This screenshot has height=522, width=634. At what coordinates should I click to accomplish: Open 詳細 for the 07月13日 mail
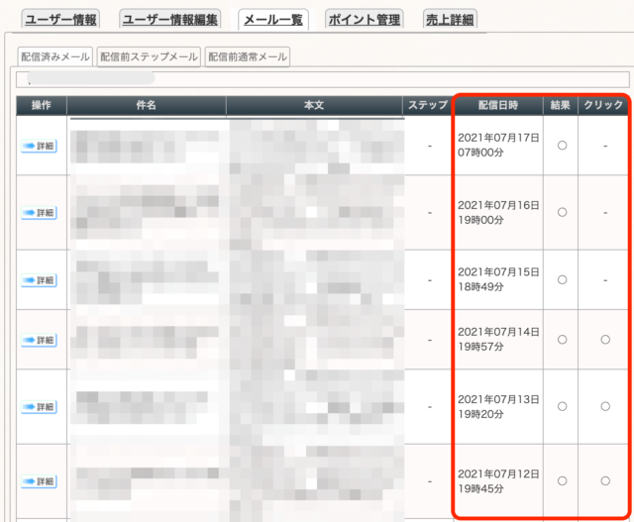pos(39,407)
